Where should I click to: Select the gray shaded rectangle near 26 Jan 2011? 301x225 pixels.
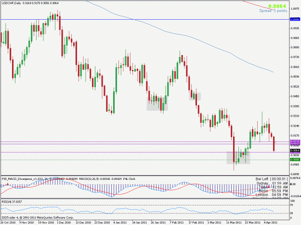[157, 104]
